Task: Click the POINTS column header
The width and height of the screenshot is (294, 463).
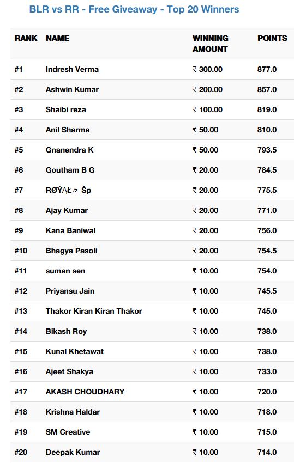Action: click(272, 38)
